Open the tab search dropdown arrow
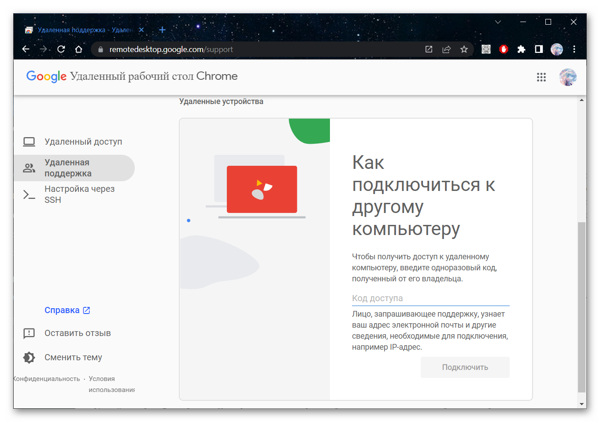600x422 pixels. click(498, 22)
